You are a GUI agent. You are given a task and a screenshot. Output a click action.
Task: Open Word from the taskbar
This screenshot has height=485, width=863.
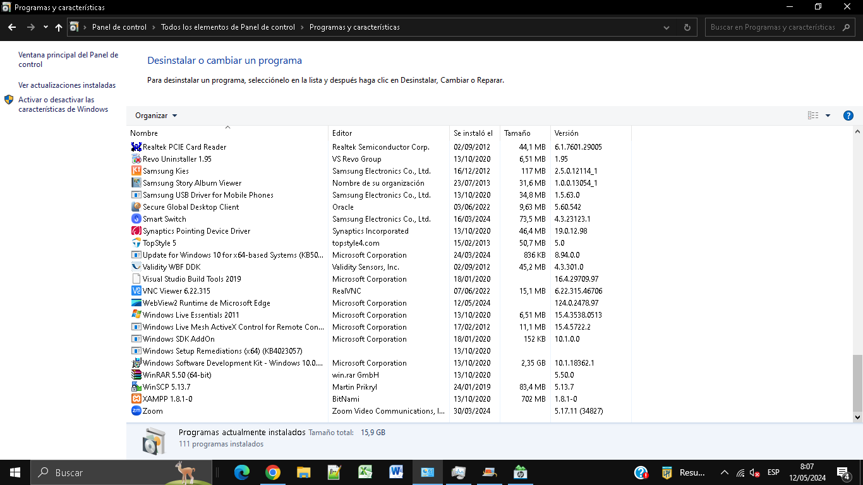[396, 472]
